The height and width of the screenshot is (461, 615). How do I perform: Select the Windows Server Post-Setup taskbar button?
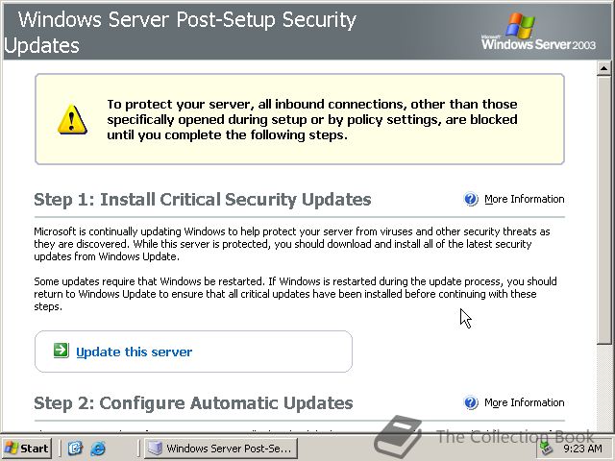coord(221,449)
